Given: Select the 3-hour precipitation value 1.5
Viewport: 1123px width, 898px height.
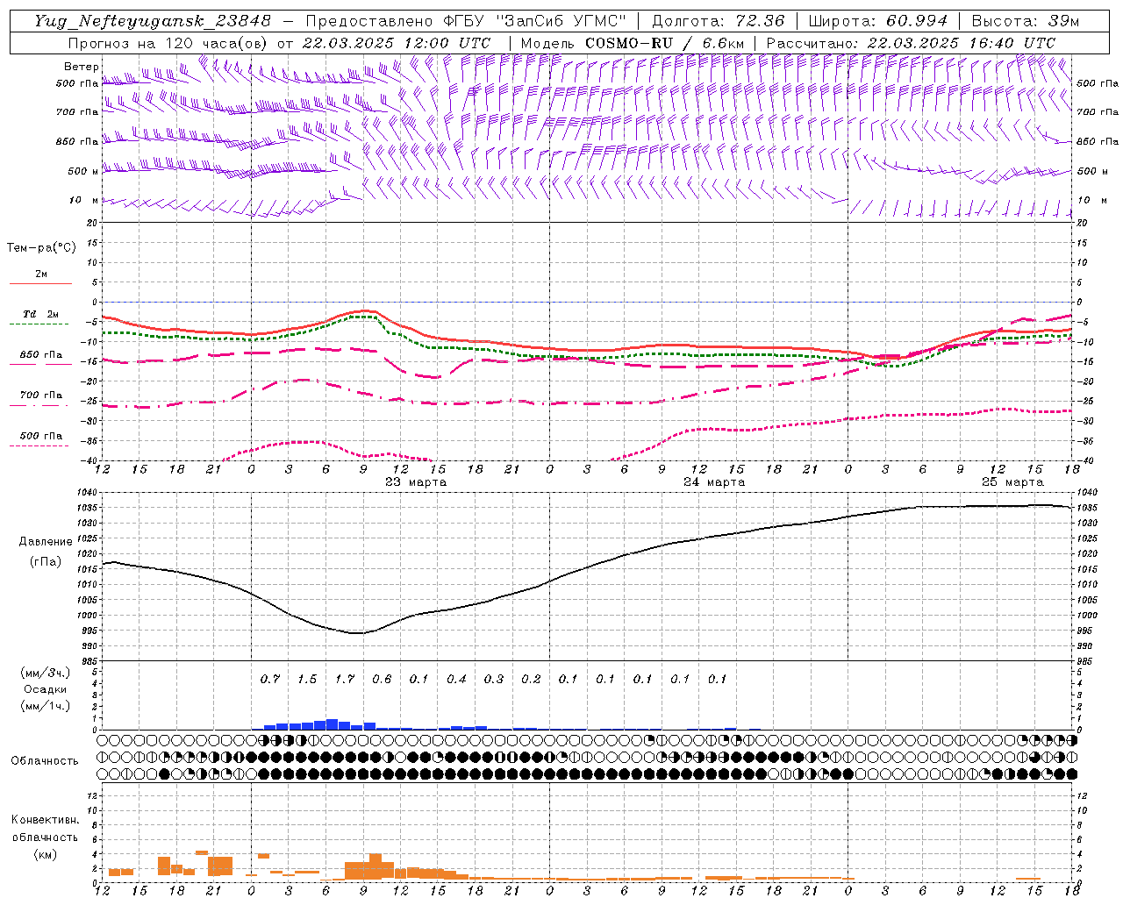Looking at the screenshot, I should pos(307,680).
